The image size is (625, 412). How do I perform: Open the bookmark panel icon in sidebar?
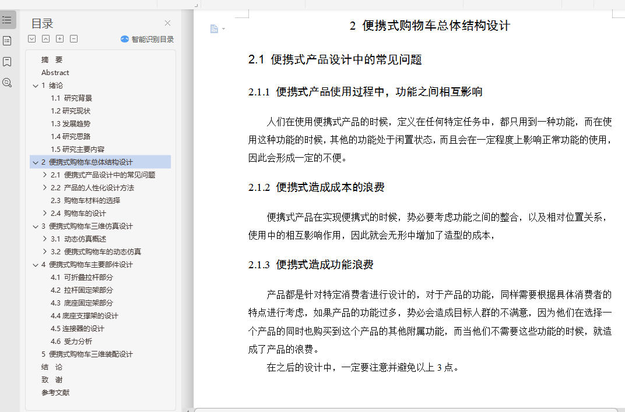coord(7,62)
